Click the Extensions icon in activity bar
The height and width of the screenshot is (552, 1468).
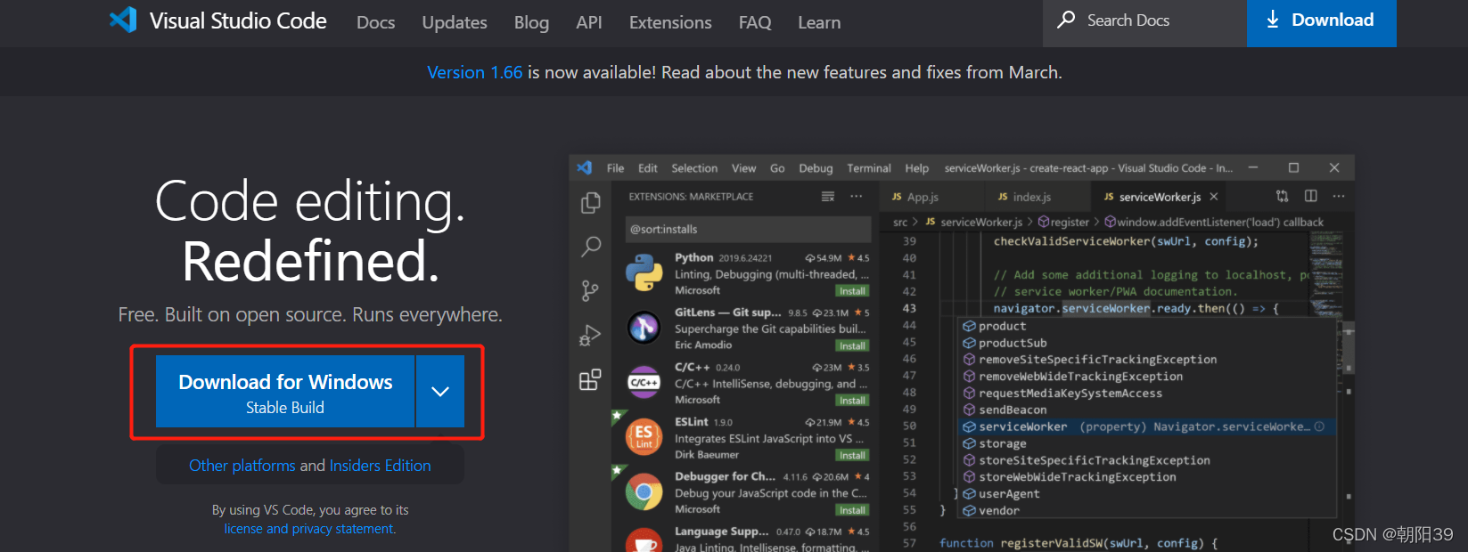(x=590, y=380)
